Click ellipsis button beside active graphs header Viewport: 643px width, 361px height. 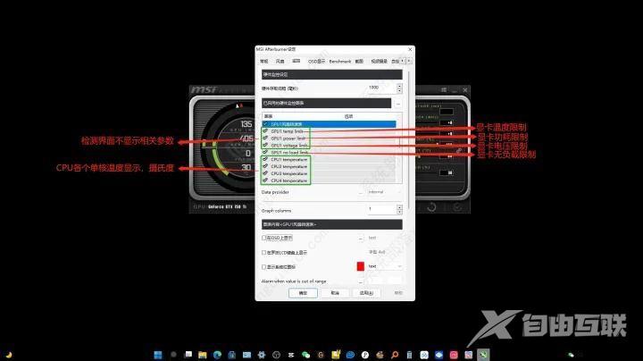pos(397,104)
